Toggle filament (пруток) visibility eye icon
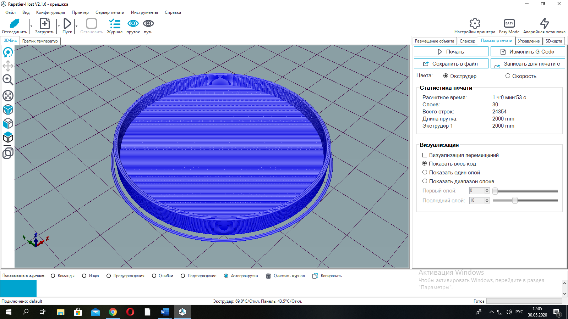568x319 pixels. [x=133, y=24]
